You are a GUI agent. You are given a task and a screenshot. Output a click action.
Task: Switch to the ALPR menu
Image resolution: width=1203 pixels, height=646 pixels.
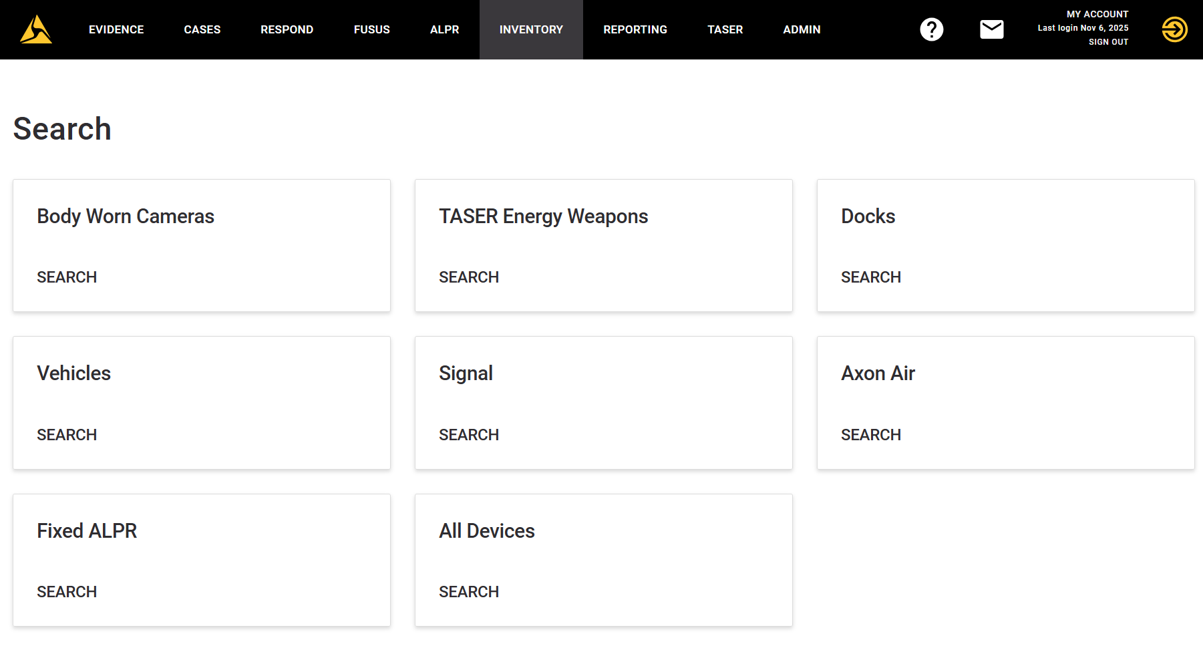tap(444, 29)
